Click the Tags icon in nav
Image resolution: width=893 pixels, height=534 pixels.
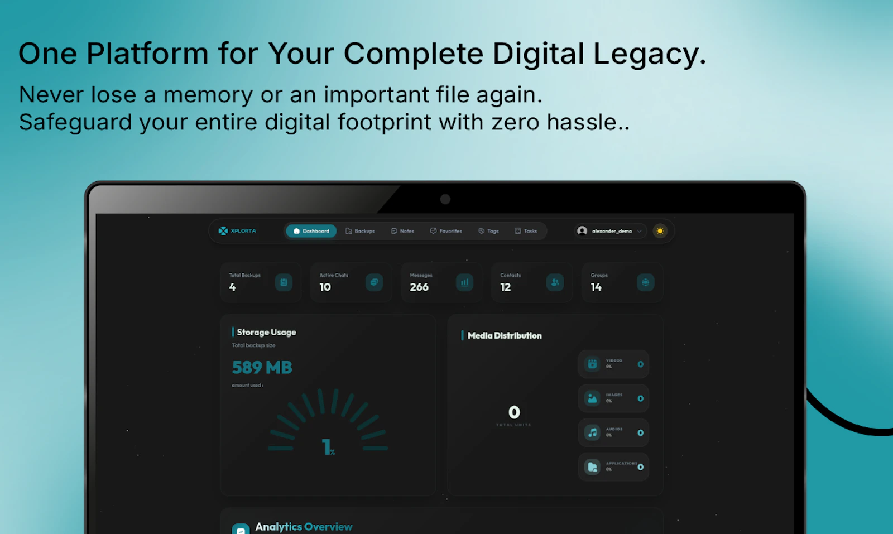point(481,231)
